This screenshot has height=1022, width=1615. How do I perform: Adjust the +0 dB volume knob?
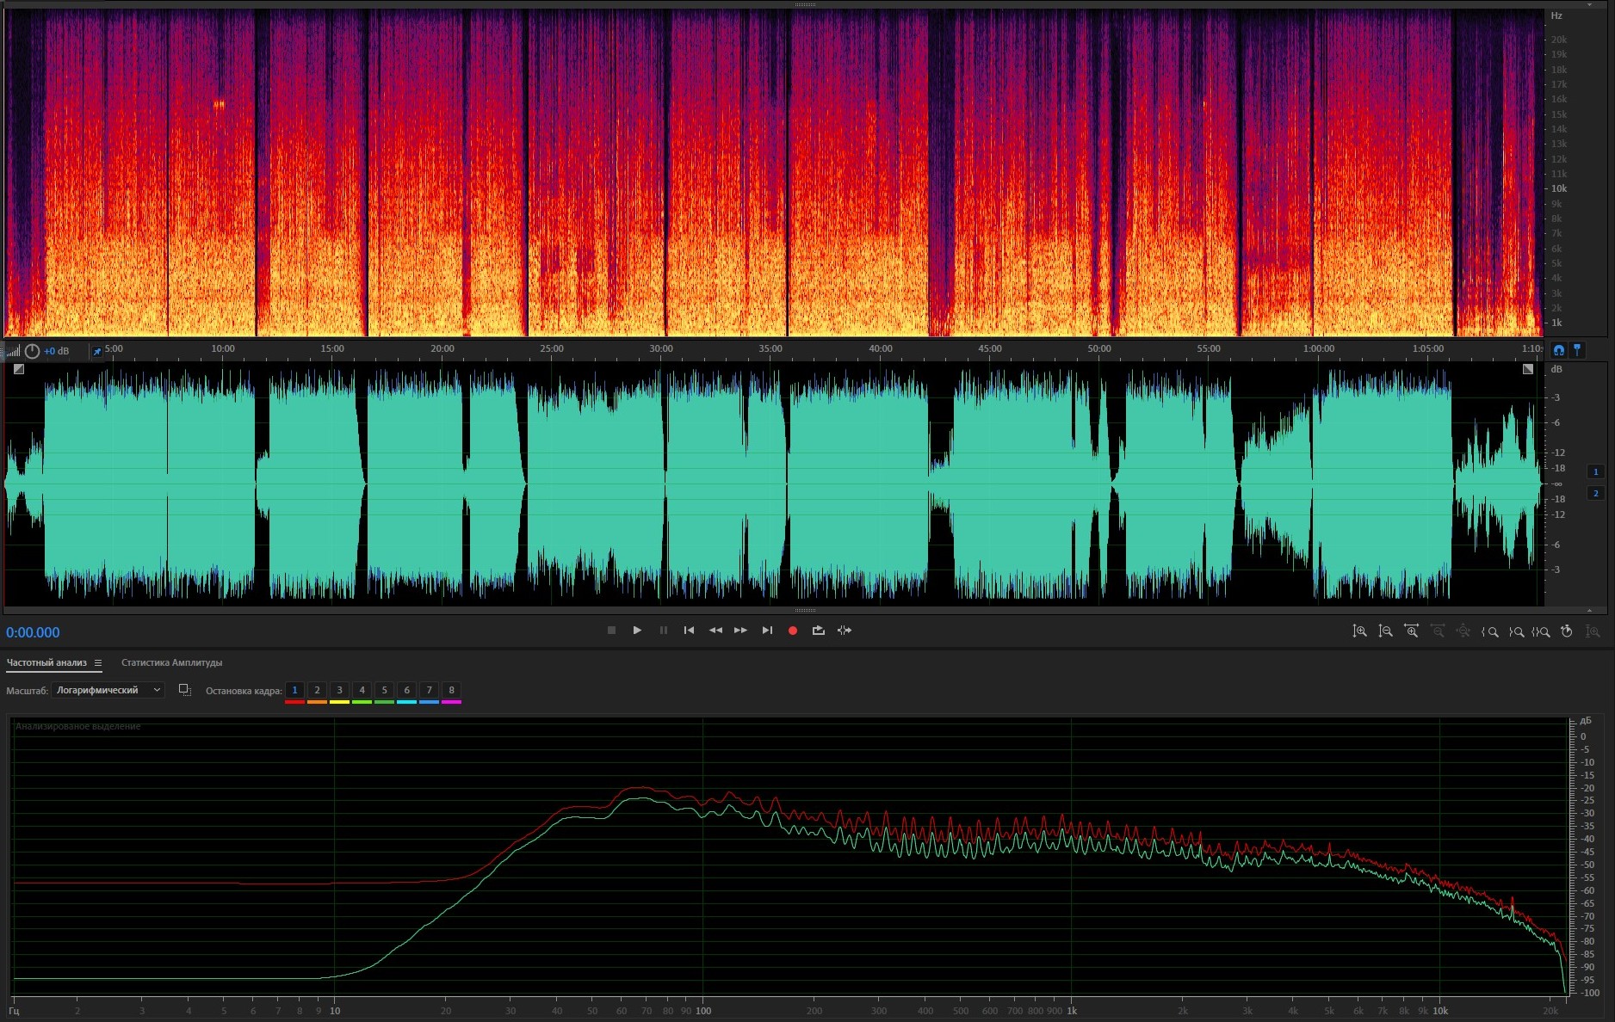pos(32,351)
